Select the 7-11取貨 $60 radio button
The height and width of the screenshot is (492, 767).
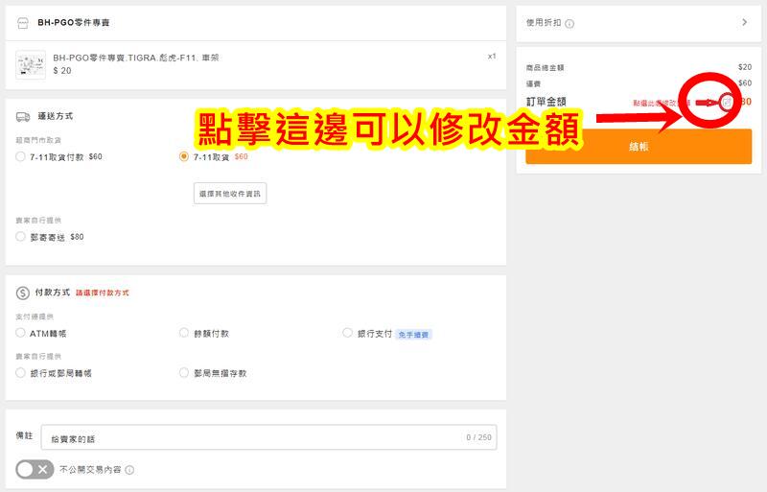(184, 156)
